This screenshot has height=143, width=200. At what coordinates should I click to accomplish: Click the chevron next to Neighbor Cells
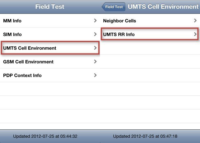[x=195, y=21]
